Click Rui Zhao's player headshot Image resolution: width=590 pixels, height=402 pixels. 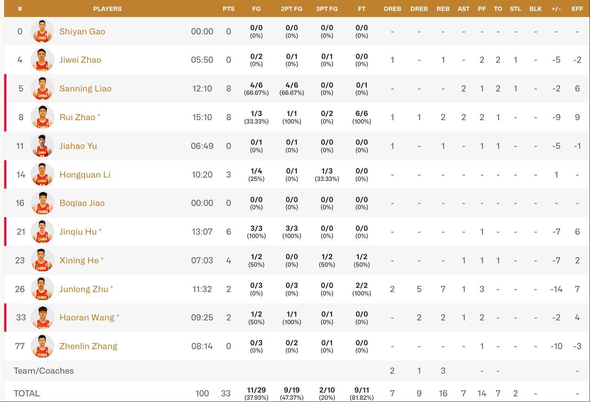(42, 117)
